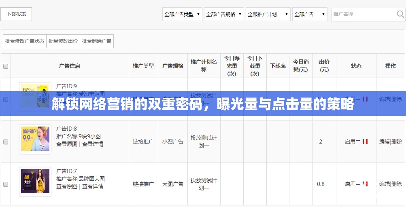Click 批量修改广告状态 button
The width and height of the screenshot is (406, 207).
[25, 41]
